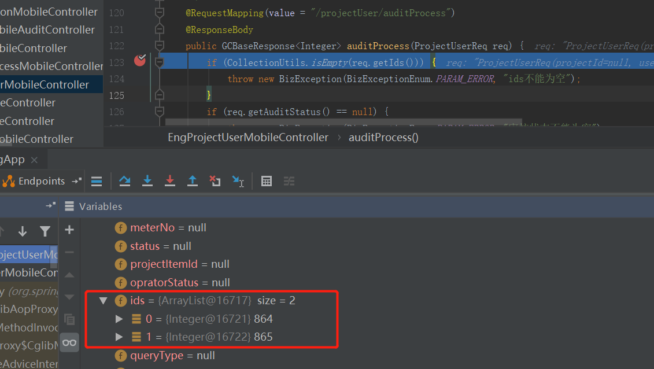
Task: Click EngProjectUserMobileController breadcrumb
Action: 248,137
